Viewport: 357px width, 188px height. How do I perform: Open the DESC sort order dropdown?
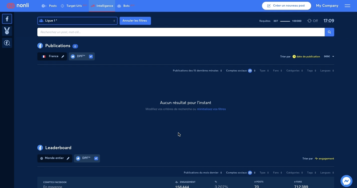pos(329,57)
